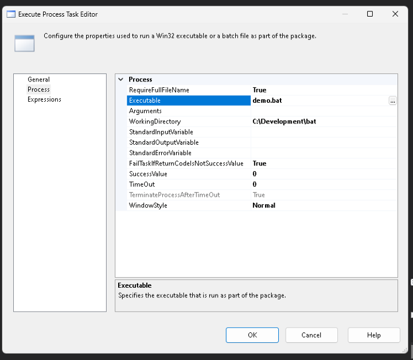
Task: Collapse the Process property category
Action: (x=120, y=79)
